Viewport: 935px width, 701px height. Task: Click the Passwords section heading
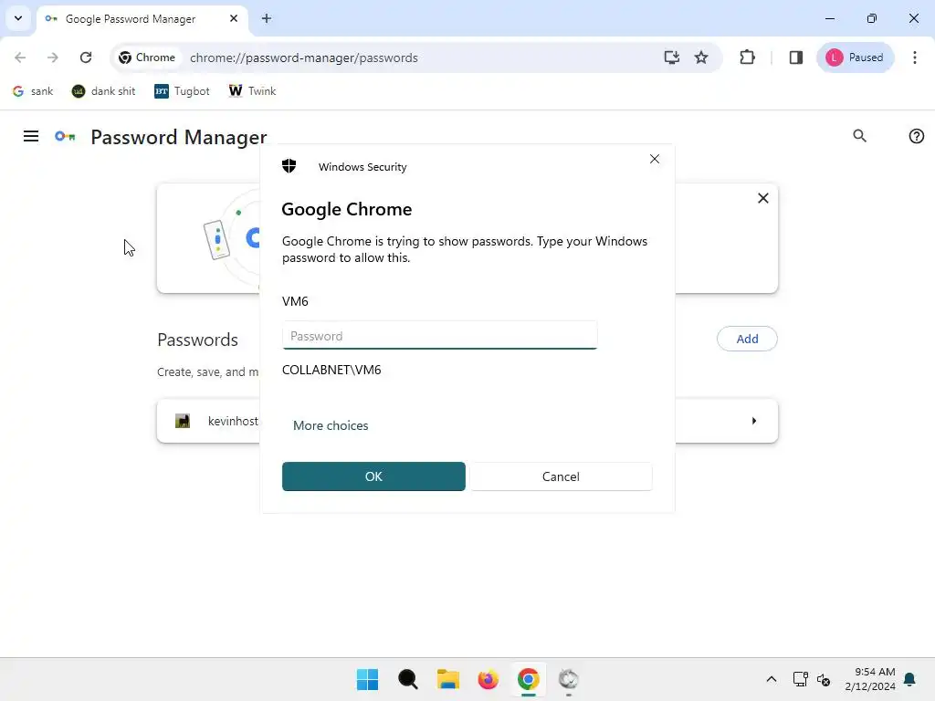click(x=197, y=340)
